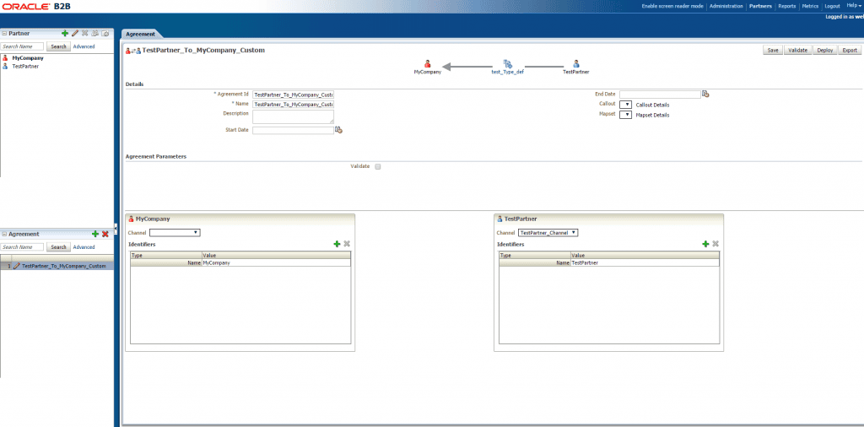Select MyCompany in partner list
Viewport: 864px width, 427px height.
click(x=28, y=58)
